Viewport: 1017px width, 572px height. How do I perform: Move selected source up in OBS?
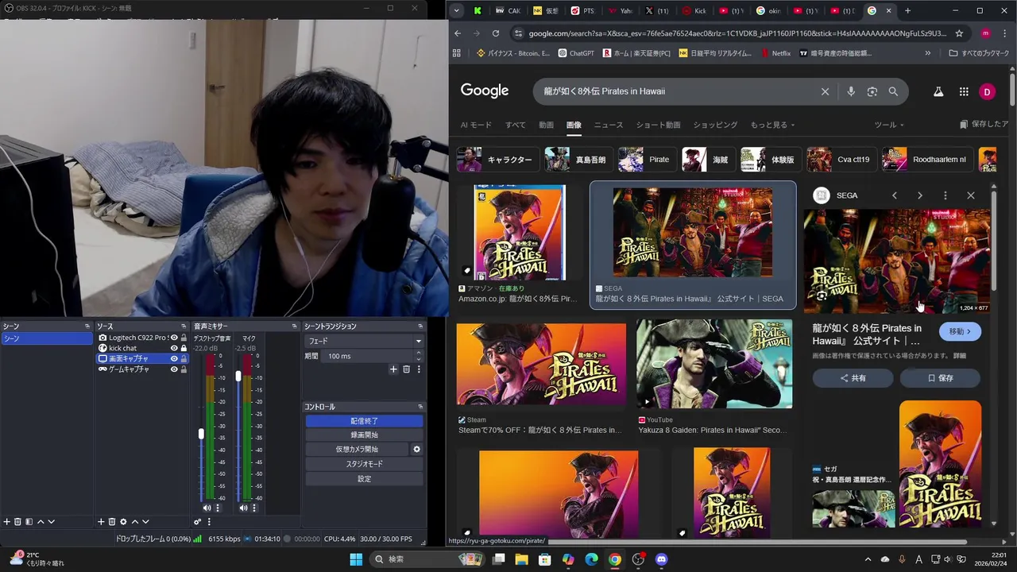(x=134, y=522)
